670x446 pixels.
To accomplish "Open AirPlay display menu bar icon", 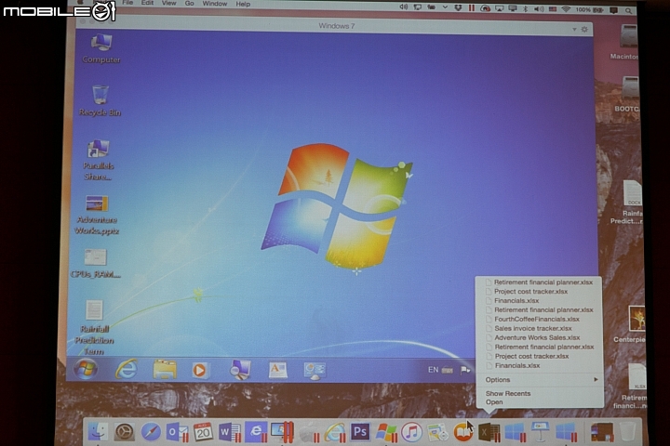I will click(499, 8).
